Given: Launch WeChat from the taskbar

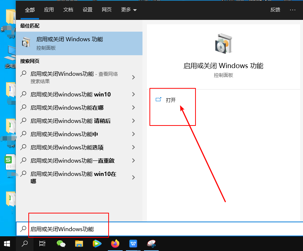Looking at the screenshot, I should [x=60, y=243].
